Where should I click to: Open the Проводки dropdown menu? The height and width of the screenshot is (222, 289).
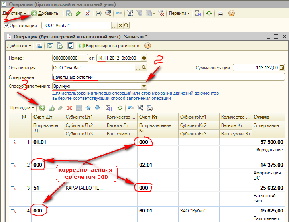point(22,108)
